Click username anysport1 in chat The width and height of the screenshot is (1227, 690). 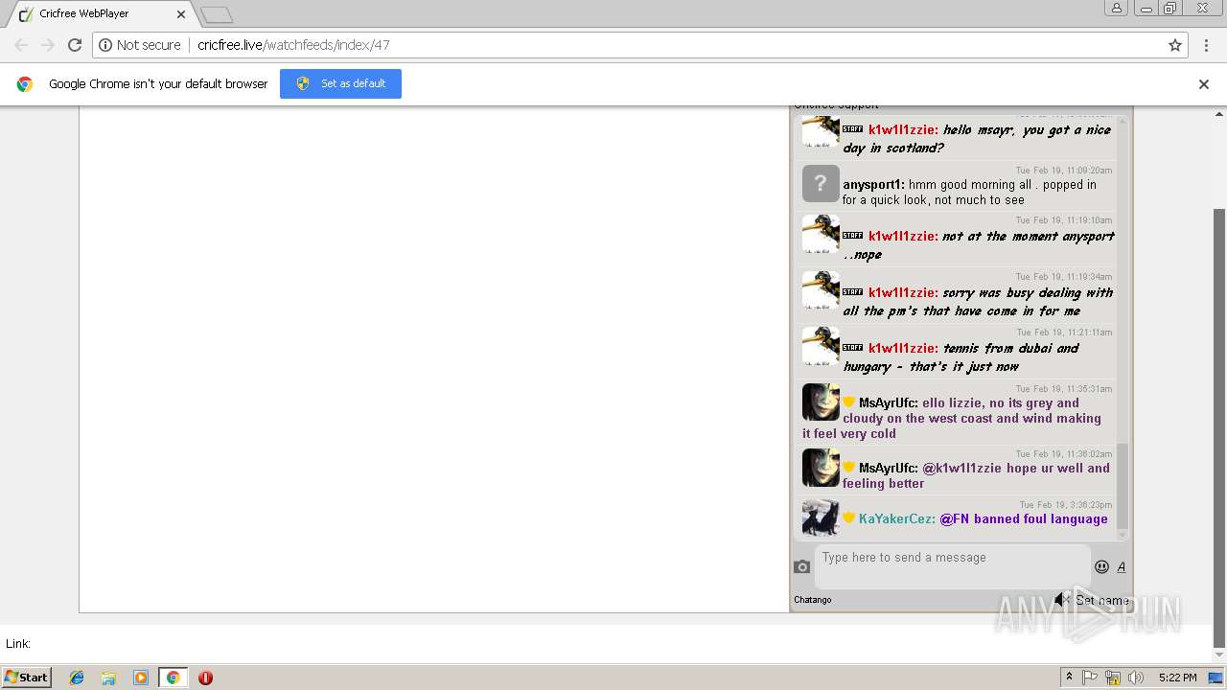[873, 184]
